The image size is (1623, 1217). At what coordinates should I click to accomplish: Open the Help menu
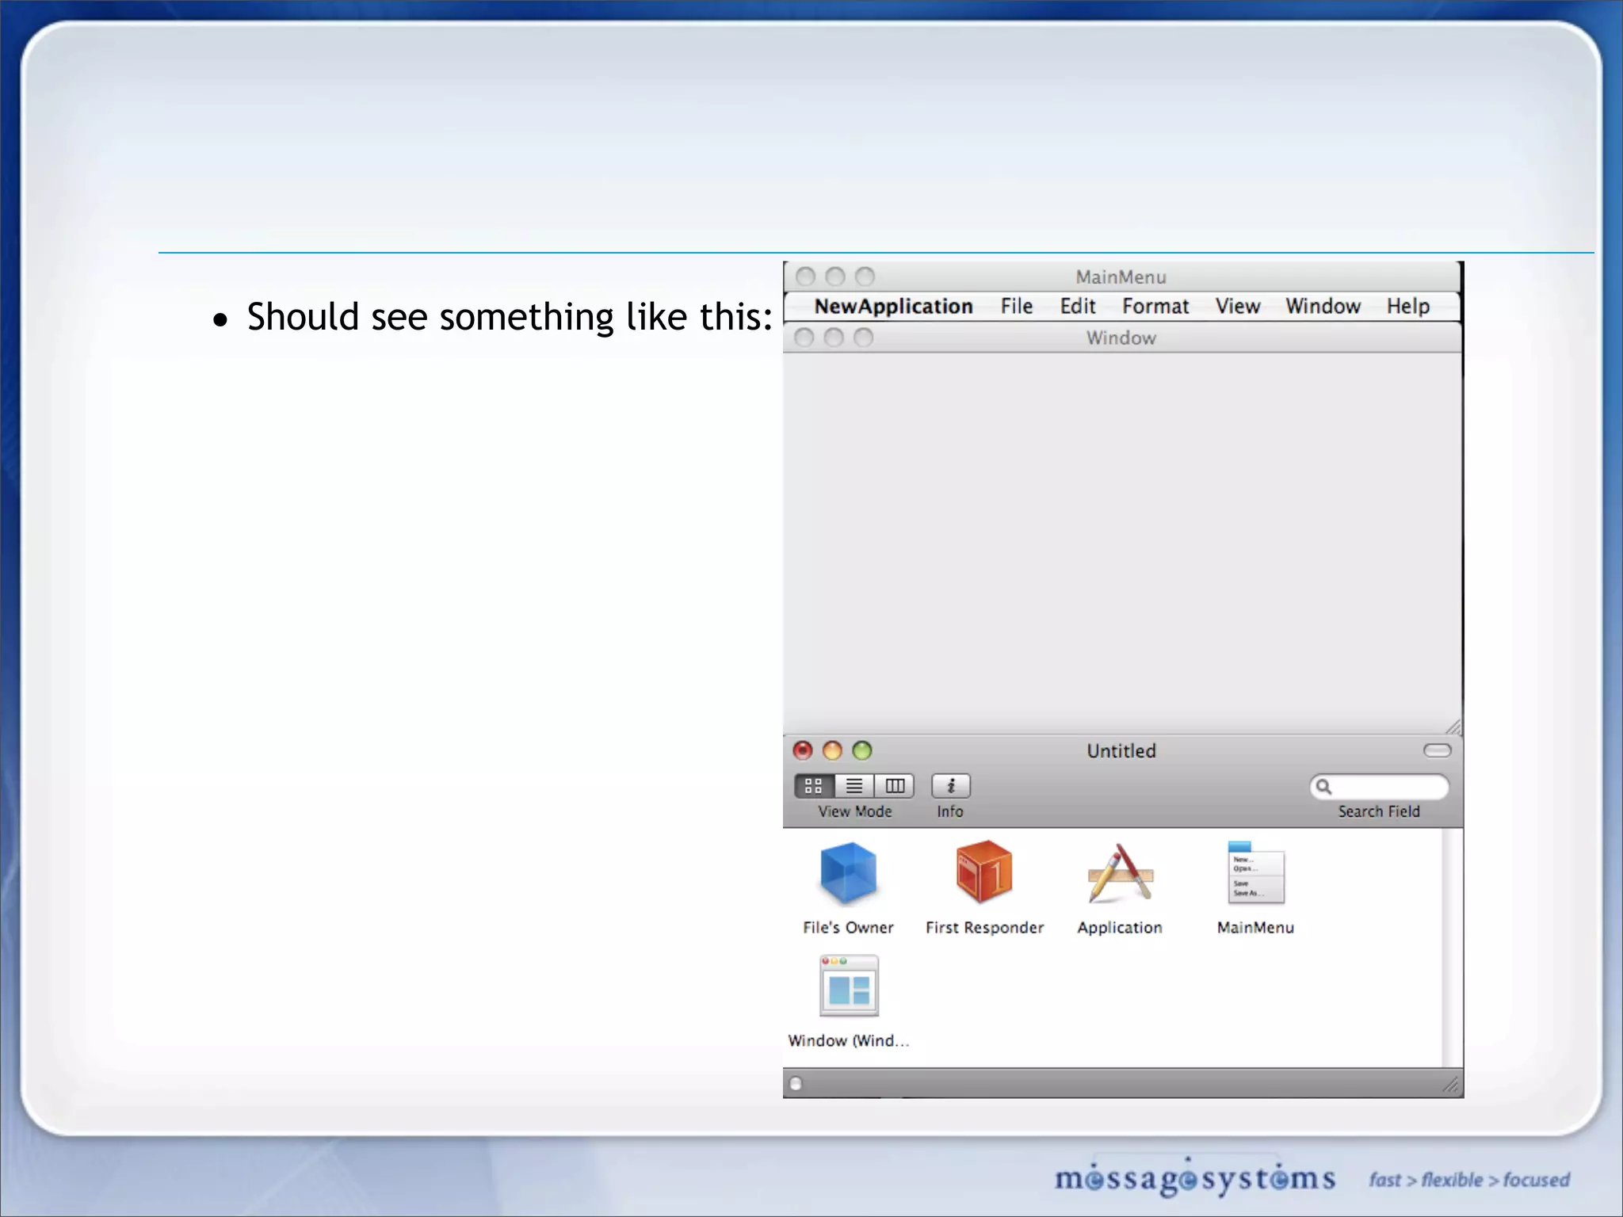click(x=1407, y=307)
